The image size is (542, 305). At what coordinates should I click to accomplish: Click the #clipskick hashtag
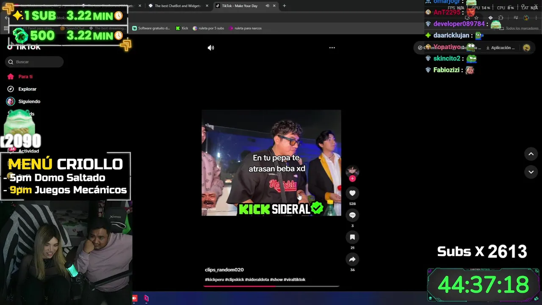pos(234,280)
